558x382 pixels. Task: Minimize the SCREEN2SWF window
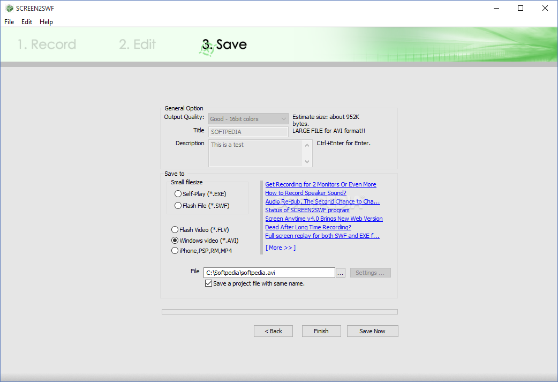pyautogui.click(x=496, y=8)
